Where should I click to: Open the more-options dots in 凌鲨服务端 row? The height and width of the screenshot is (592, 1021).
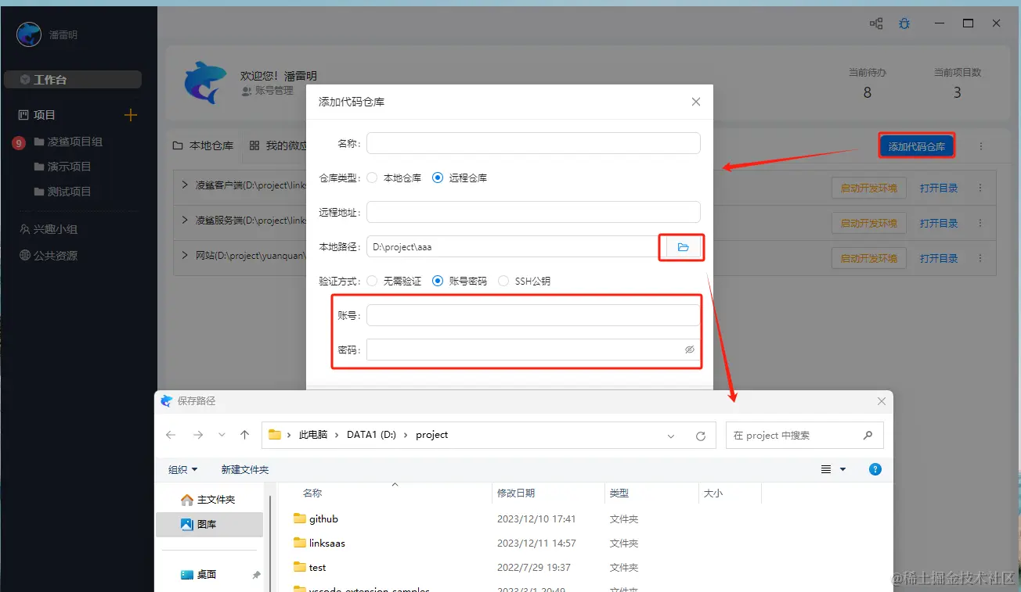tap(980, 223)
